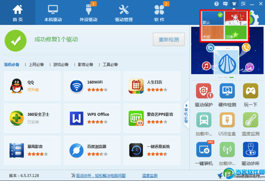The width and height of the screenshot is (265, 181).
Task: Open the 游戏必备 category
Action: pyautogui.click(x=61, y=65)
